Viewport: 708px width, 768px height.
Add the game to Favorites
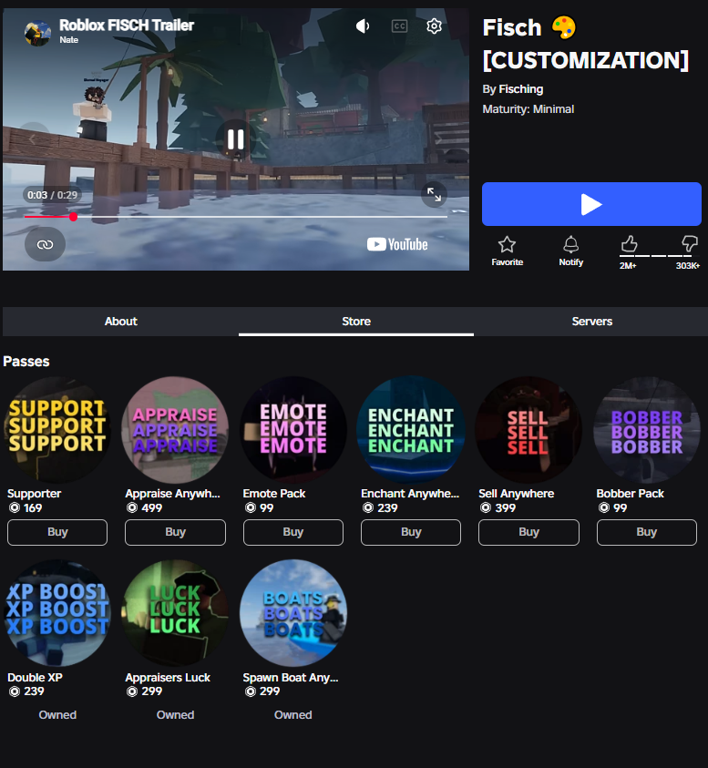508,251
